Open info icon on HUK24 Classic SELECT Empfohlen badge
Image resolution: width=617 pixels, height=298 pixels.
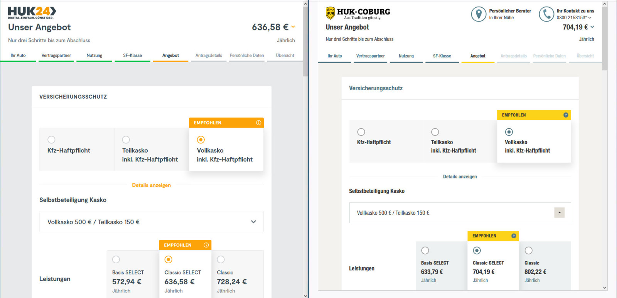tap(206, 245)
